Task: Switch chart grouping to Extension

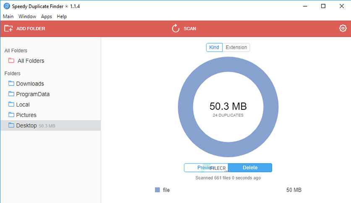Action: (236, 47)
